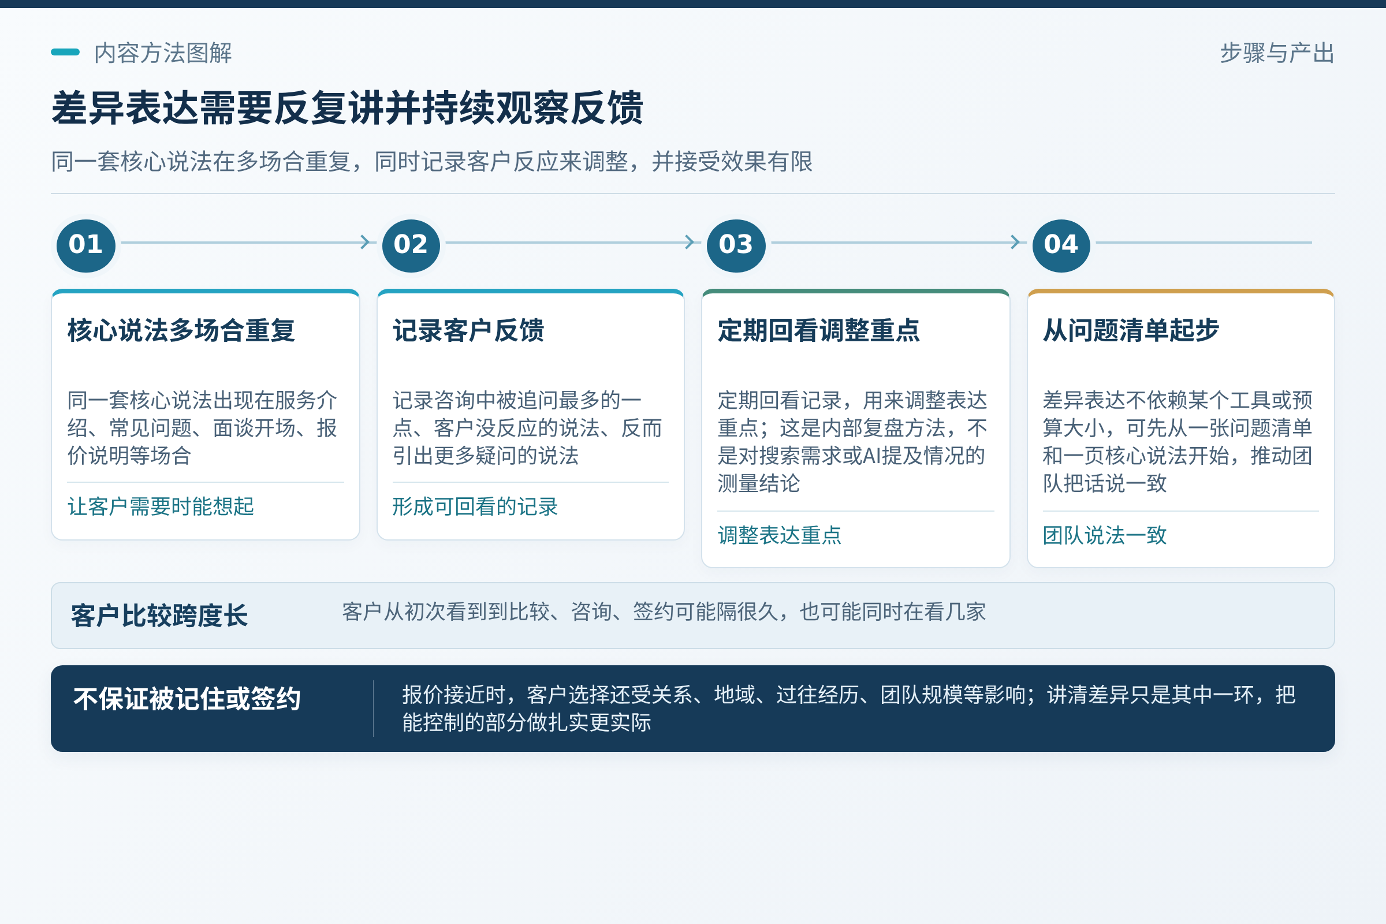The width and height of the screenshot is (1386, 924).
Task: Click the step 04 circle badge
Action: [x=1061, y=246]
